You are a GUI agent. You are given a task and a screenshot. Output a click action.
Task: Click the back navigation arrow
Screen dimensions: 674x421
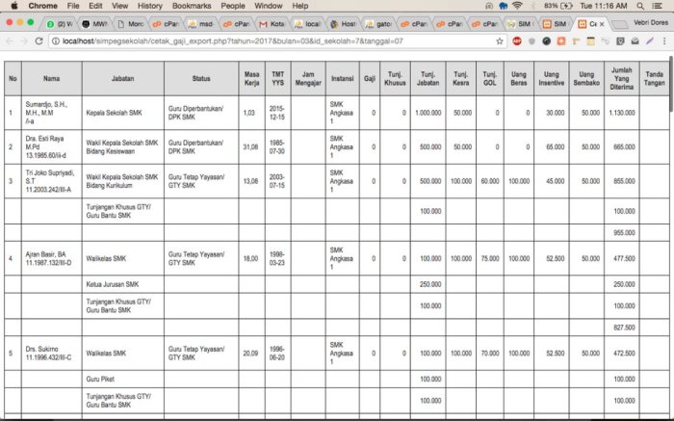(x=10, y=41)
